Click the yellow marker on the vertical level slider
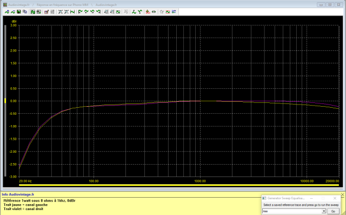 5,101
